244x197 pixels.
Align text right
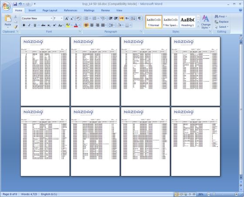coord(98,25)
